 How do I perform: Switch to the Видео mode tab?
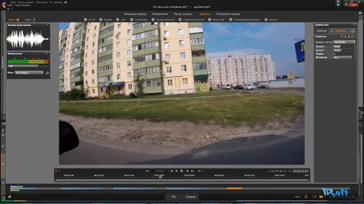pyautogui.click(x=14, y=20)
